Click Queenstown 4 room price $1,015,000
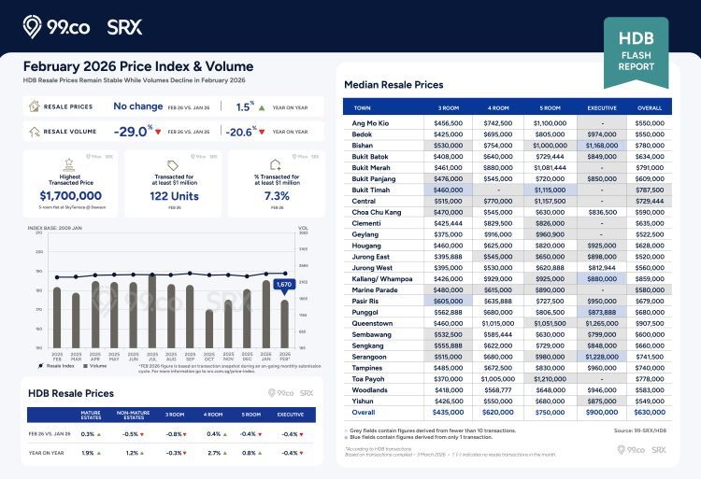The height and width of the screenshot is (479, 701). tap(498, 324)
